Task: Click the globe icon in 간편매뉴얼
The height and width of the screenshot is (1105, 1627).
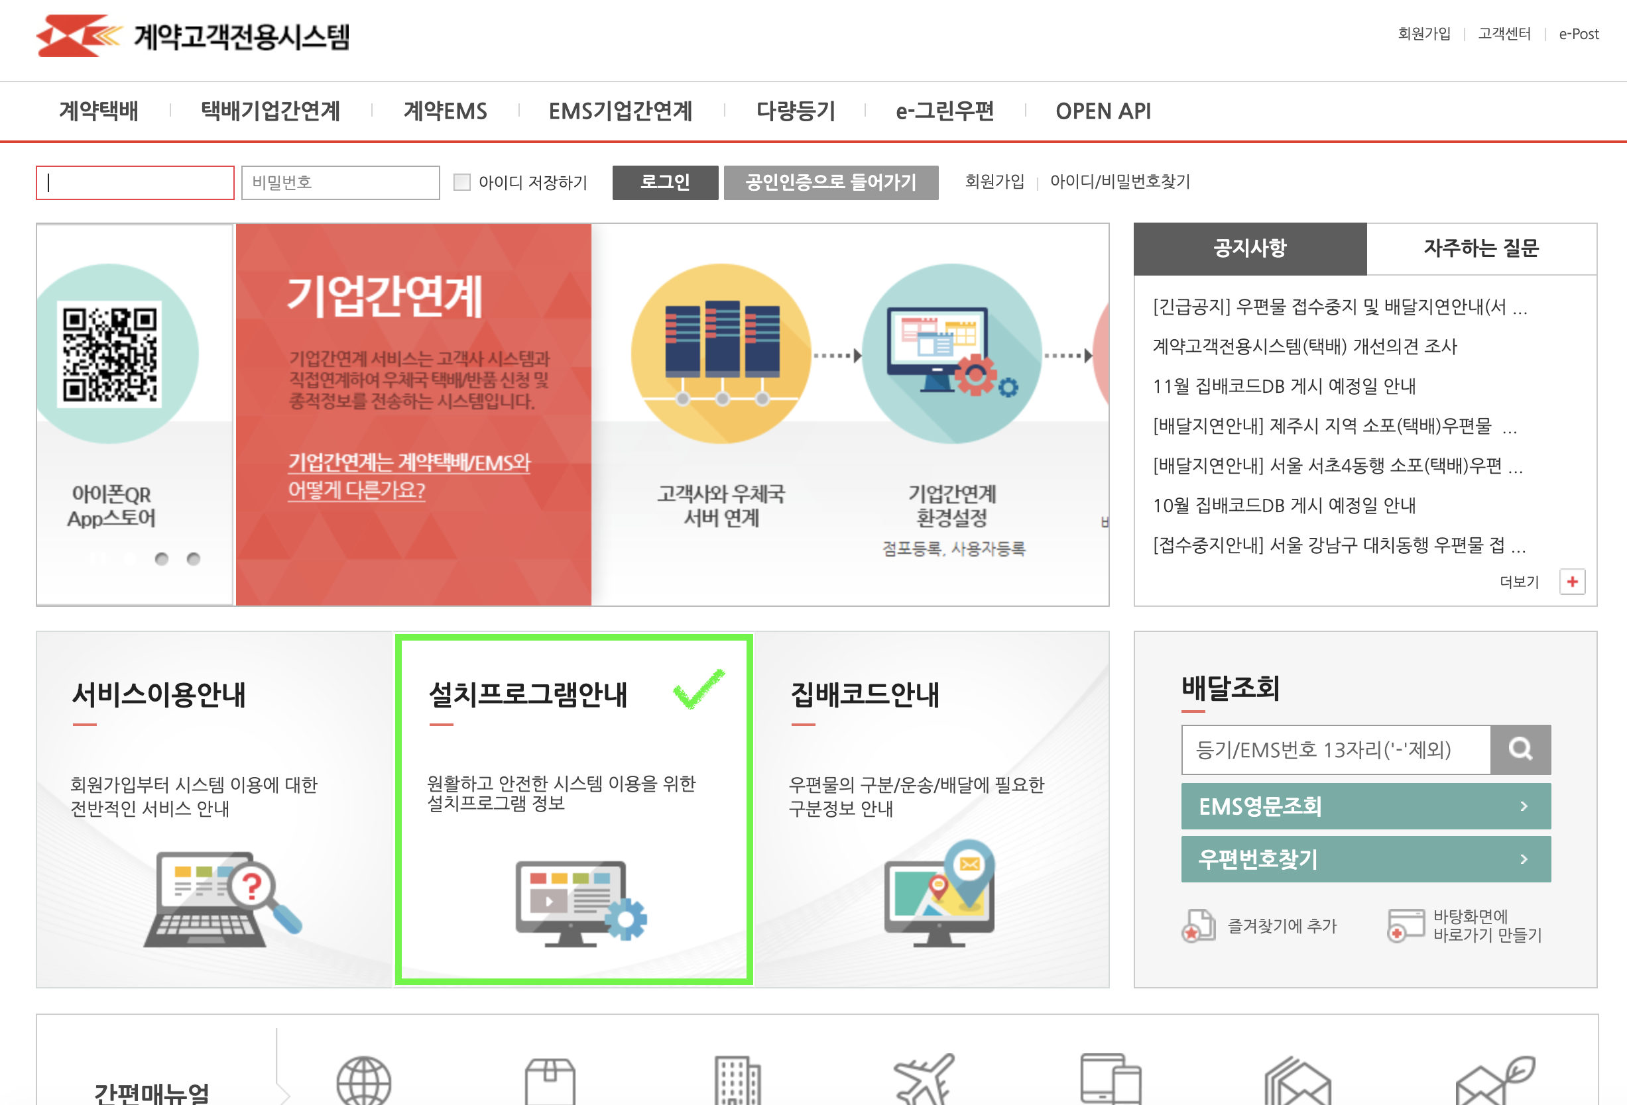Action: coord(363,1080)
